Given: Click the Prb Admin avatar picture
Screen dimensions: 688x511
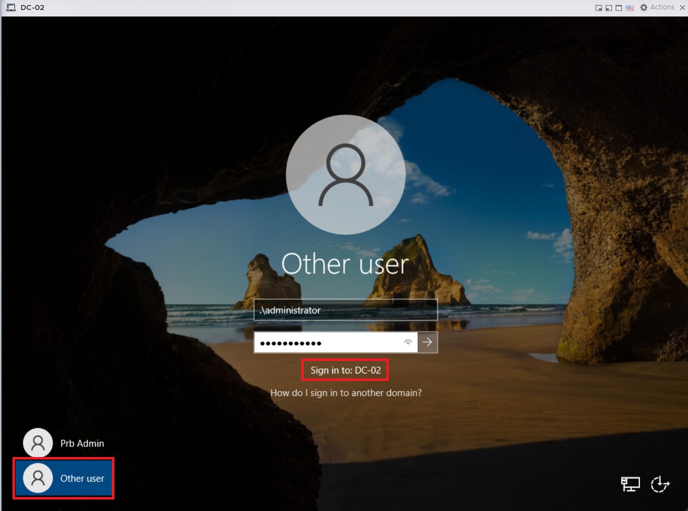Looking at the screenshot, I should pos(38,443).
